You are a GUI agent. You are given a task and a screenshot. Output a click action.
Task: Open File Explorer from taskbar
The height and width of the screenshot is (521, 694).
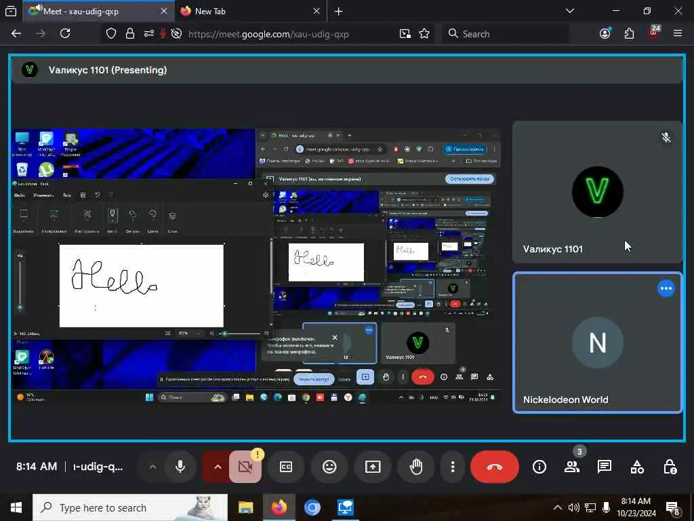click(245, 507)
